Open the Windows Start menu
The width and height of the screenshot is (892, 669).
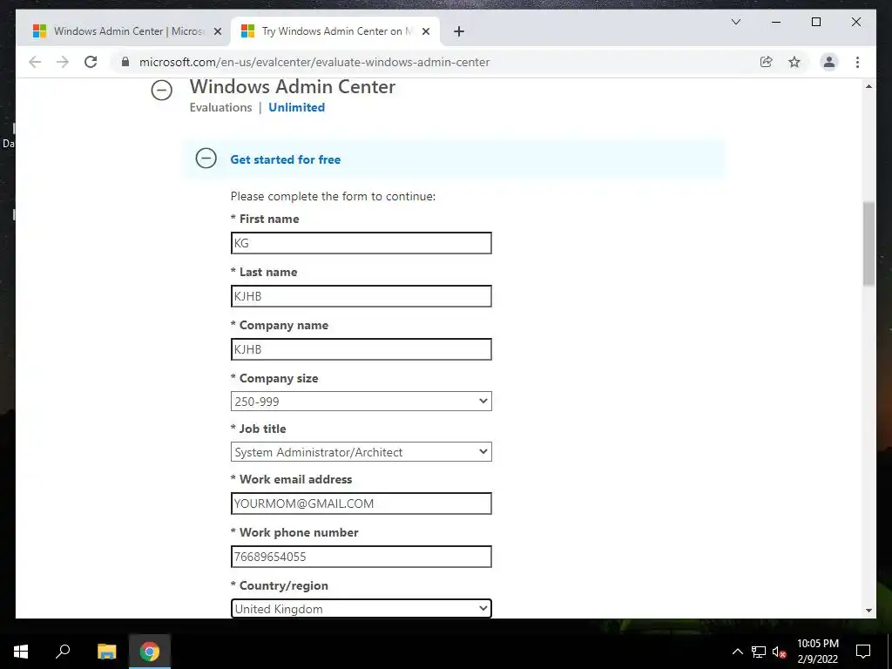(21, 652)
